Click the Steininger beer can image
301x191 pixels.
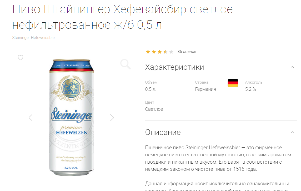pos(72,118)
